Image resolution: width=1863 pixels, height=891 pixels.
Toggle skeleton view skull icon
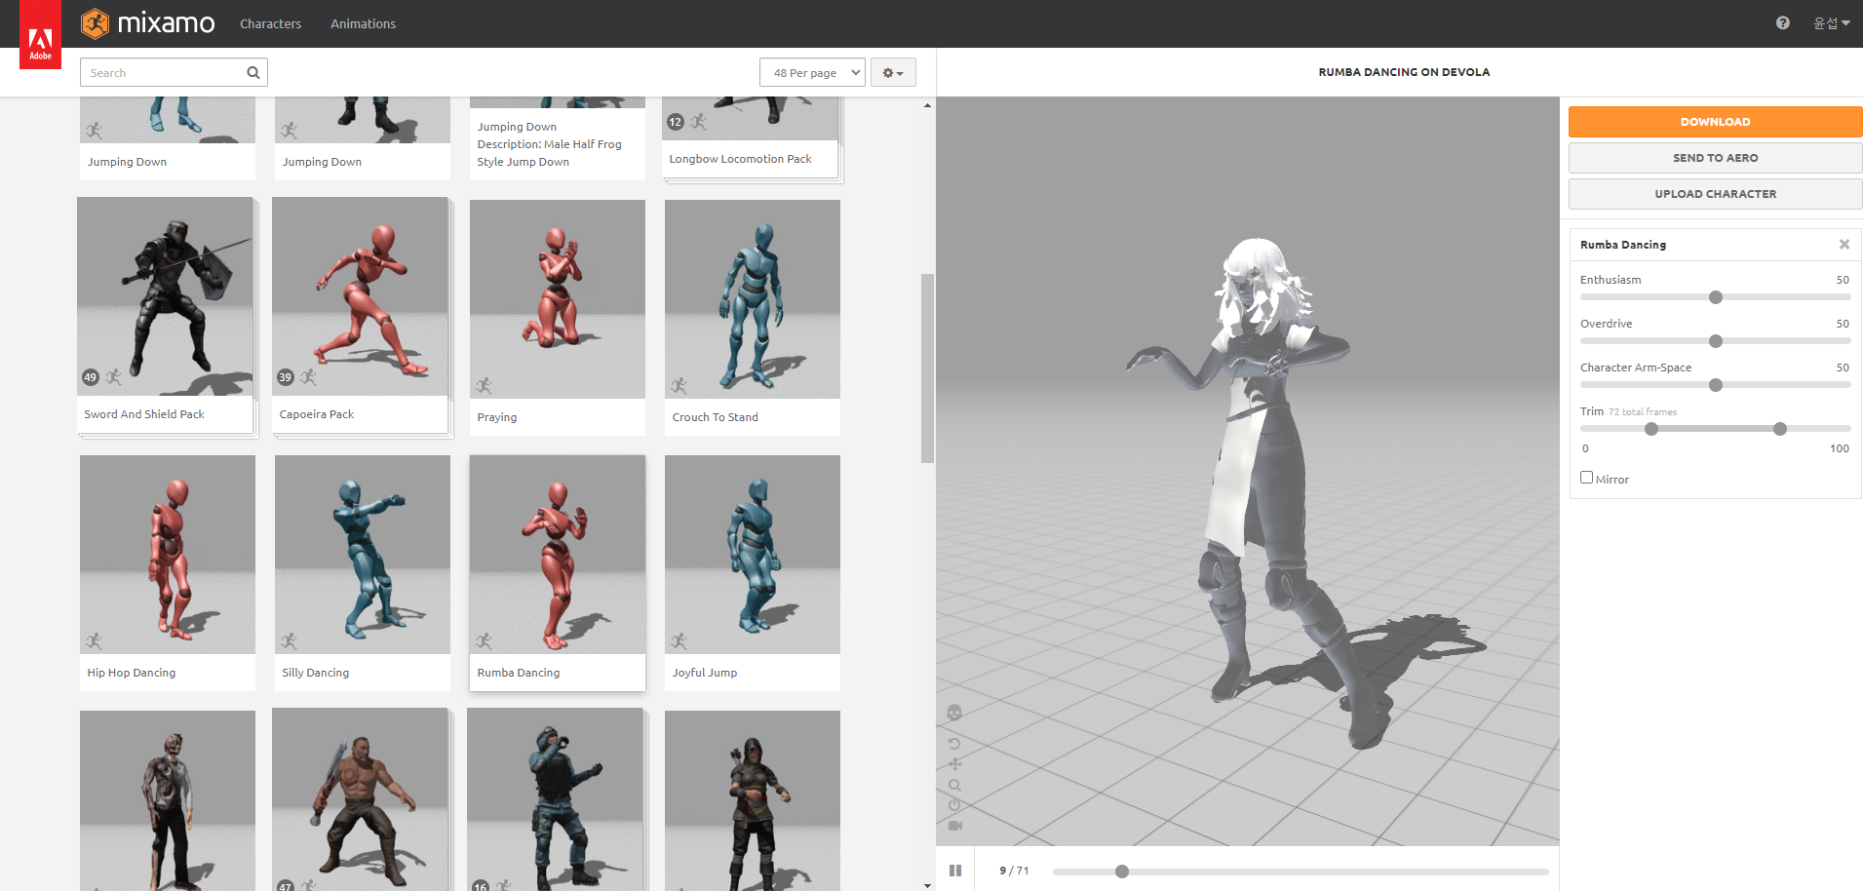(954, 713)
